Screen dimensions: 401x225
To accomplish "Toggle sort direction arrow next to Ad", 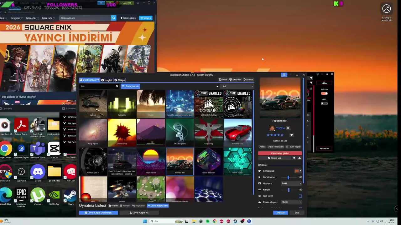I will click(x=217, y=86).
